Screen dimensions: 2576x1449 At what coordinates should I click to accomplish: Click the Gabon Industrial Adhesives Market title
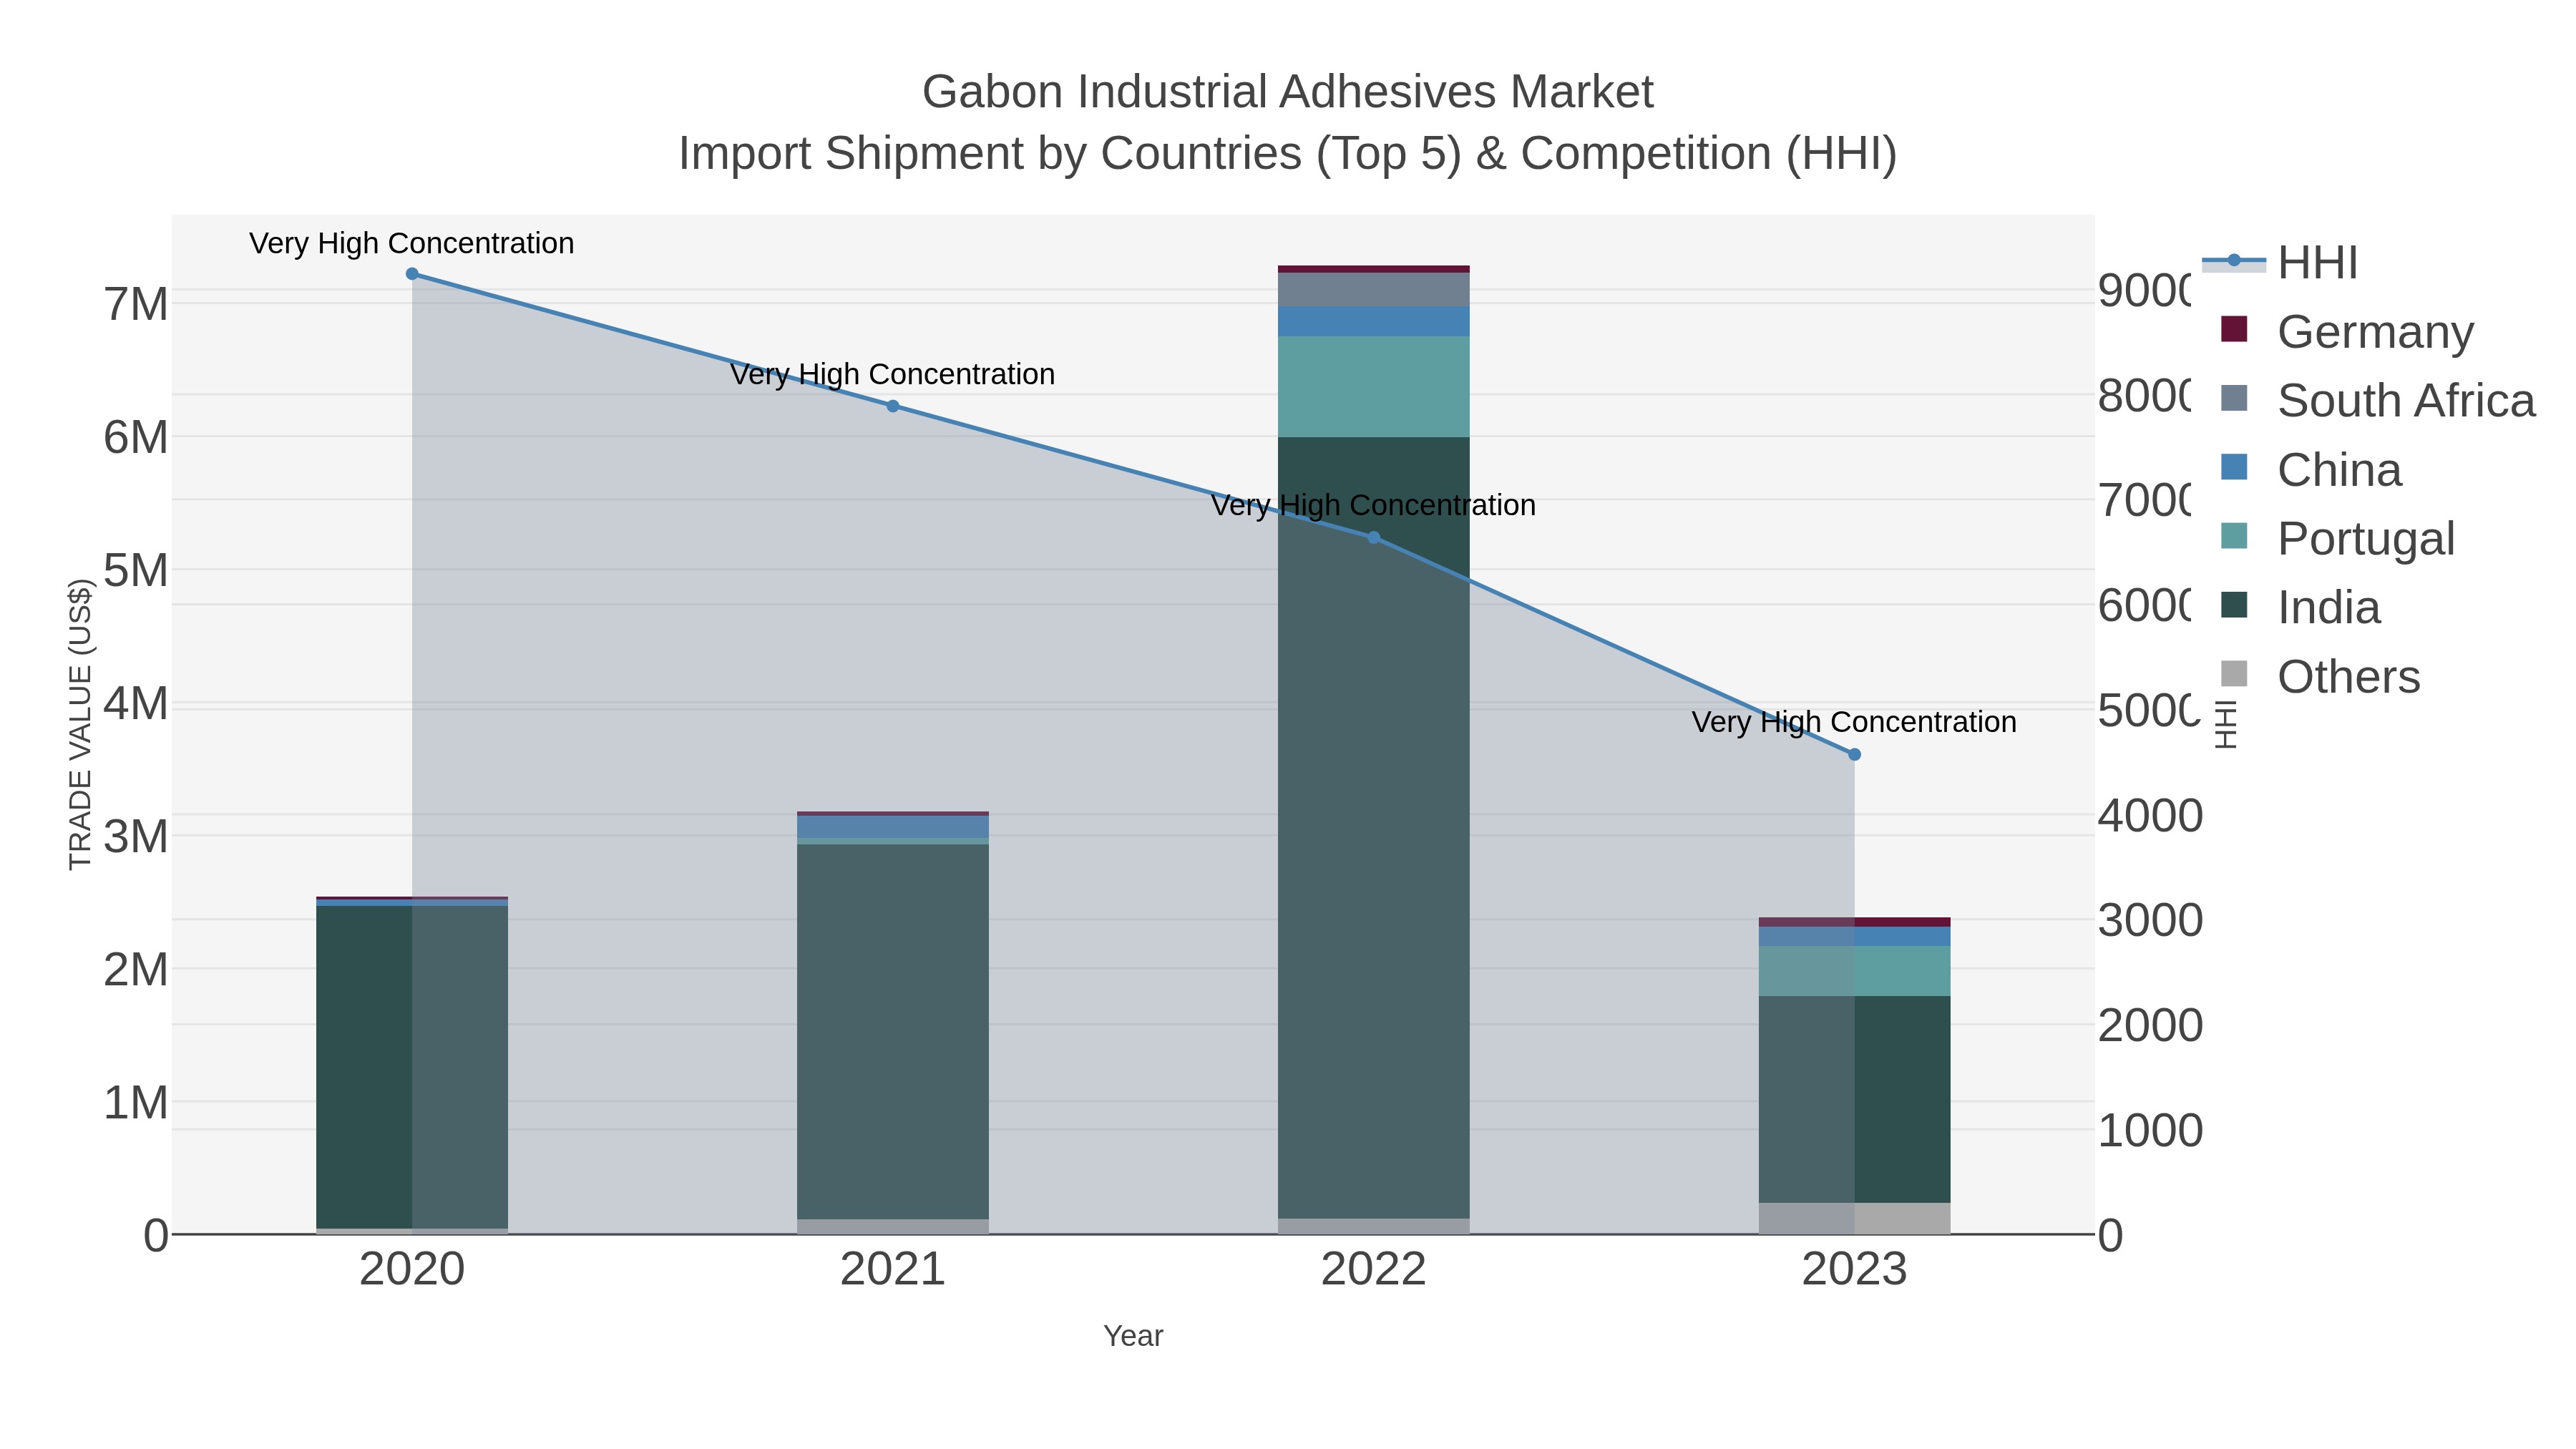pos(1288,92)
